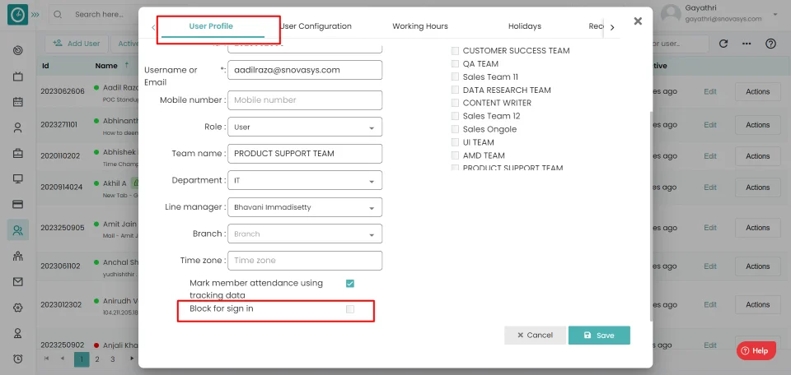
Task: Open the three-dots more options menu
Action: pyautogui.click(x=747, y=44)
